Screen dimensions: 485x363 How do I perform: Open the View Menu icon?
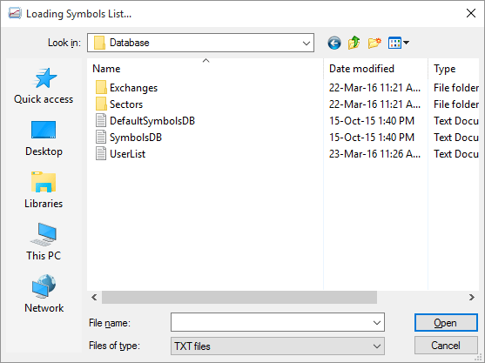[399, 43]
